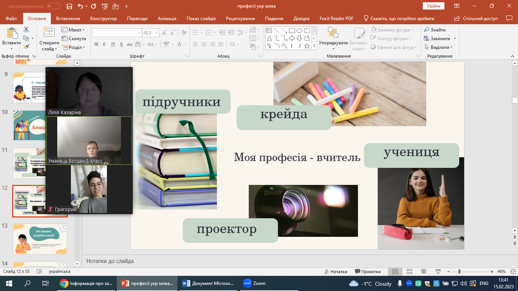Switch to Slide Sorter view
The height and width of the screenshot is (291, 518).
coord(410,272)
